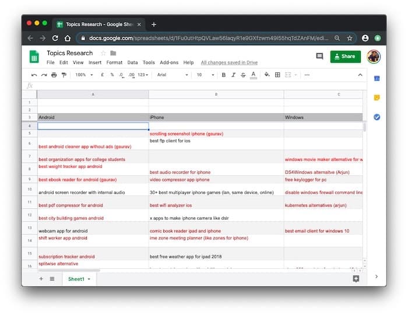Viewport: 408px width, 315px height.
Task: Open the Data menu
Action: pos(132,62)
